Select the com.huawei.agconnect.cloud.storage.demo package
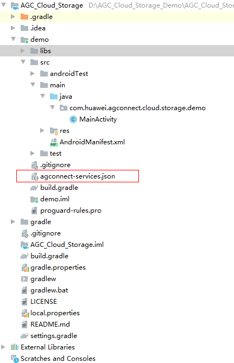The height and width of the screenshot is (363, 234). 137,107
